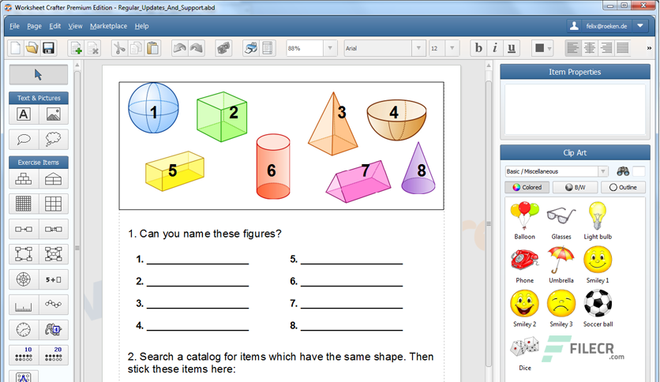Open the View menu

(x=75, y=26)
